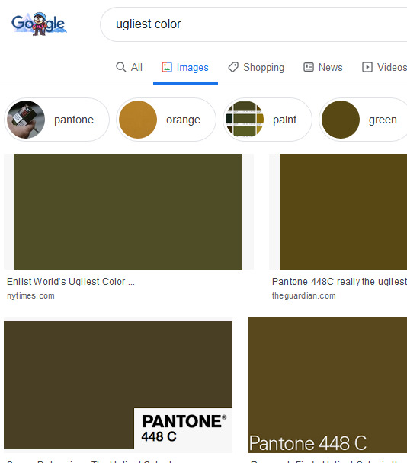
Task: Filter results by the green chip
Action: 364,120
